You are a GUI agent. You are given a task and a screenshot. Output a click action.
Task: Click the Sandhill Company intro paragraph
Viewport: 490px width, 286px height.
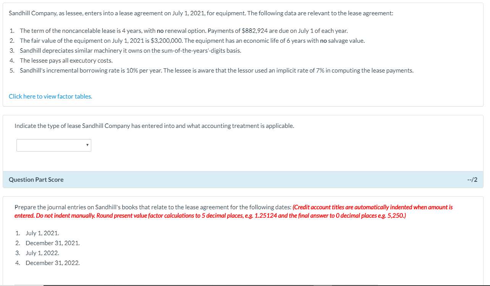pos(201,13)
